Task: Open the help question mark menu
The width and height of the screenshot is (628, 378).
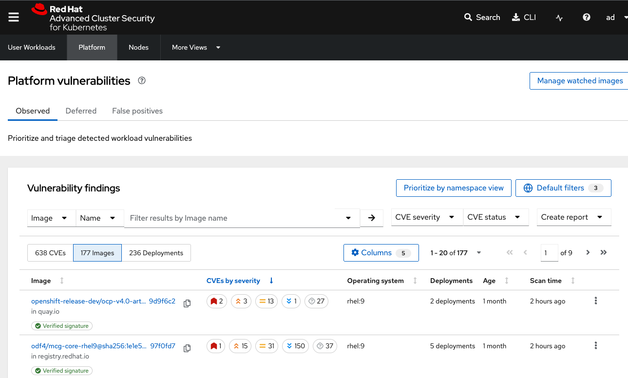Action: [x=587, y=17]
